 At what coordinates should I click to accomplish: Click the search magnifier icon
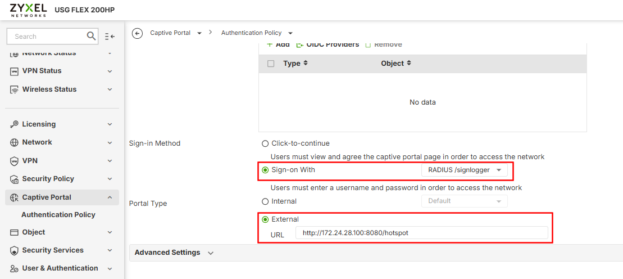pyautogui.click(x=92, y=36)
